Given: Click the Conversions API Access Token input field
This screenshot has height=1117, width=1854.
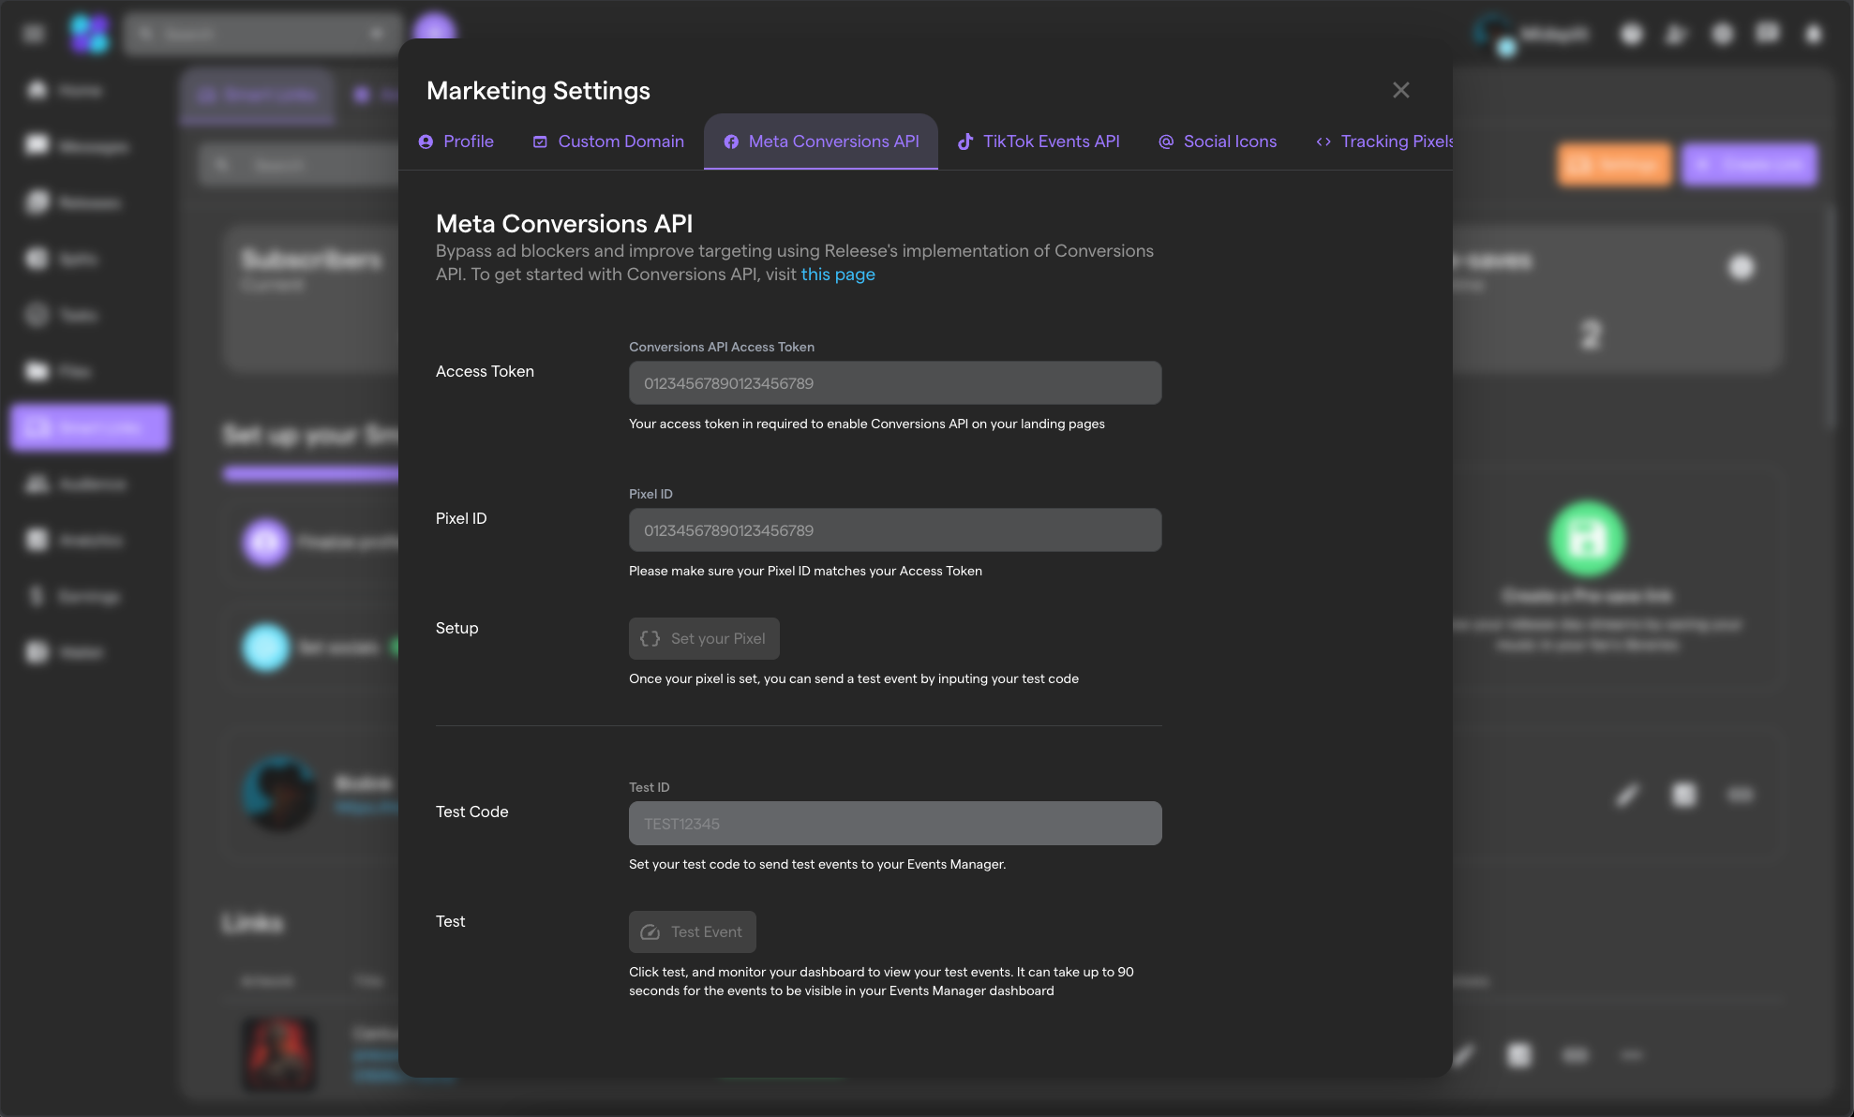Looking at the screenshot, I should (895, 383).
